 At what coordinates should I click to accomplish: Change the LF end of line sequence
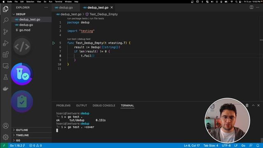(236, 146)
